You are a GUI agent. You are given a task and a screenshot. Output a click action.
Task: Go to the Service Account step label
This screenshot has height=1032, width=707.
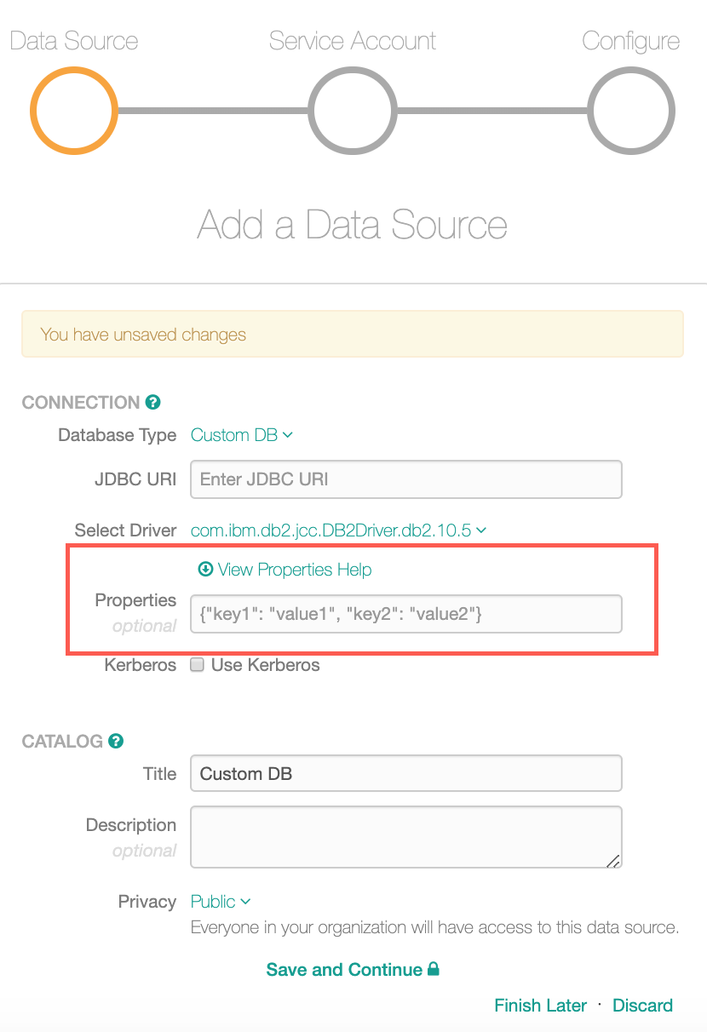click(353, 41)
